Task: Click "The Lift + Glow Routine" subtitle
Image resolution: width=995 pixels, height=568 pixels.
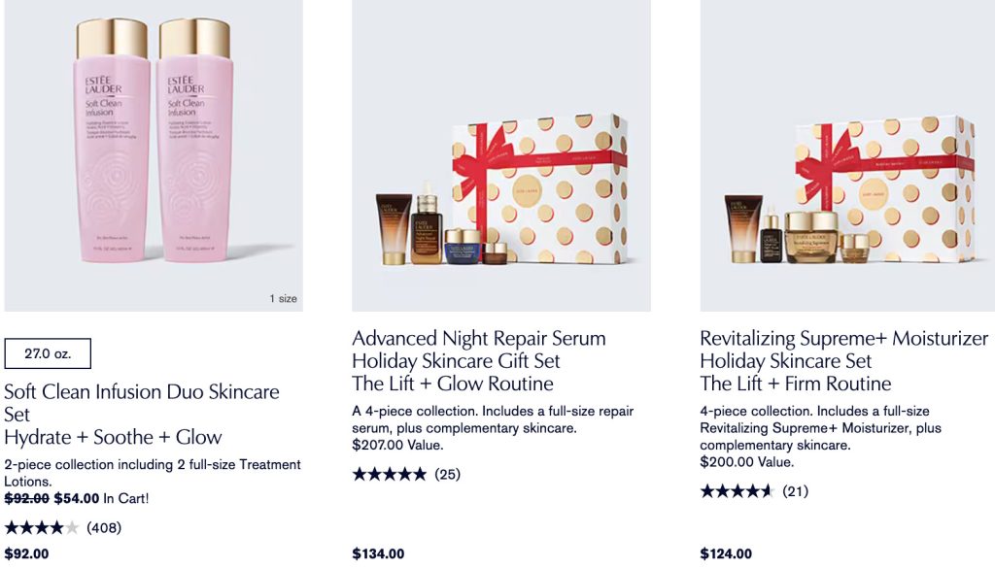Action: (452, 384)
